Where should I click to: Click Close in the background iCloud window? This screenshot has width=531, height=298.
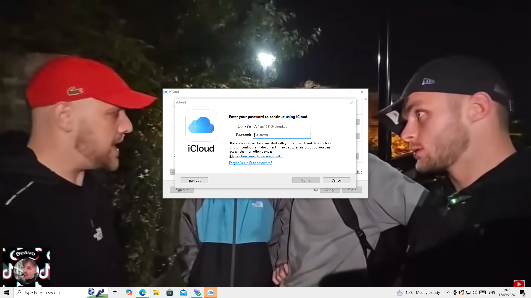tap(352, 190)
